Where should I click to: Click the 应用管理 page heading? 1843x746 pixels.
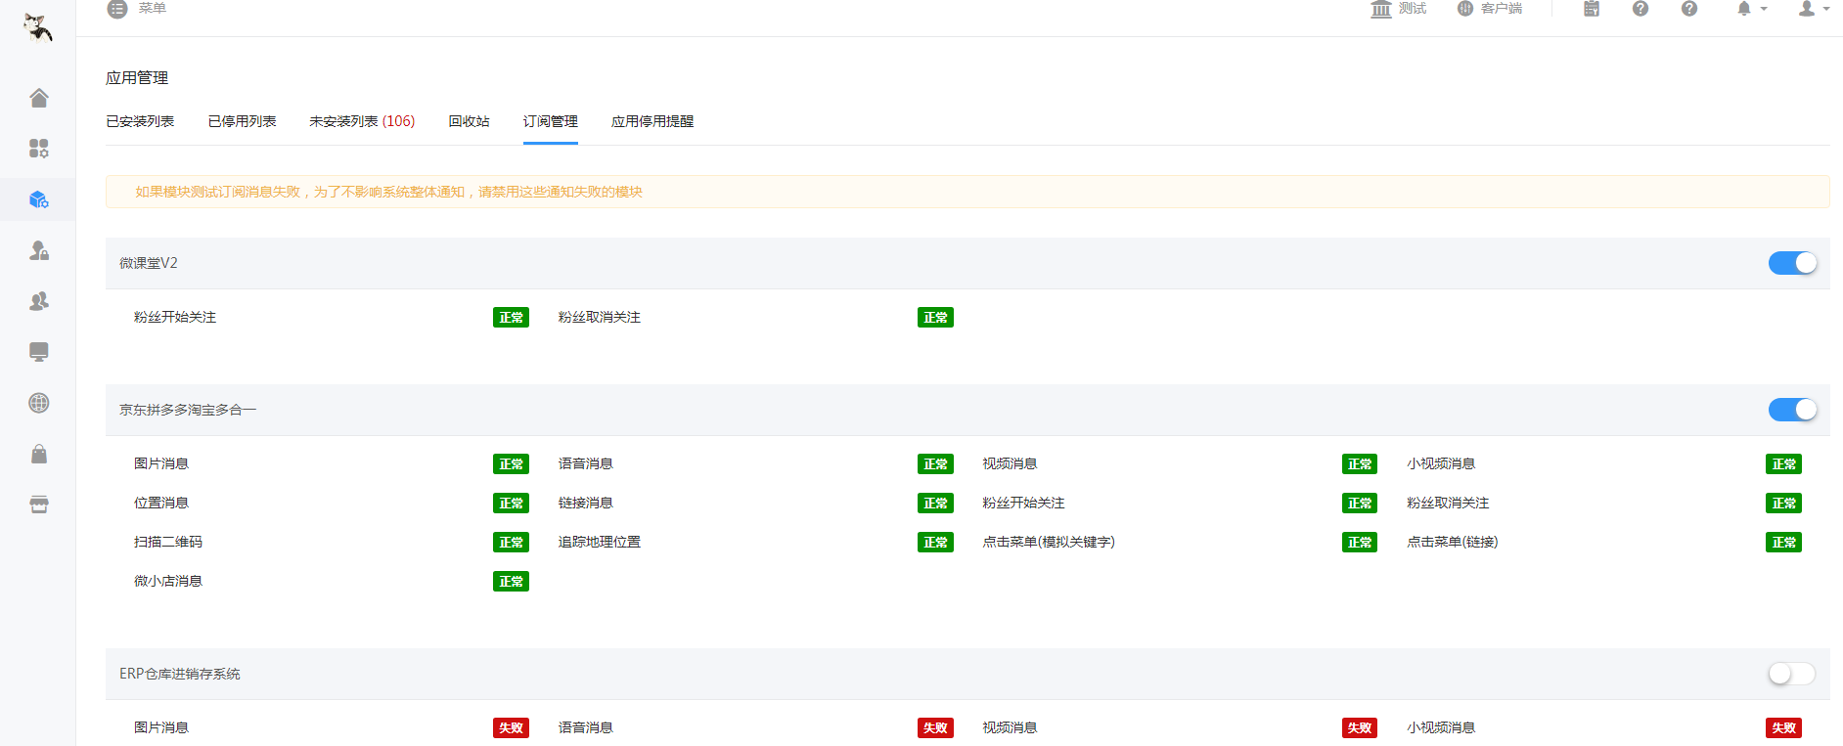click(x=137, y=78)
